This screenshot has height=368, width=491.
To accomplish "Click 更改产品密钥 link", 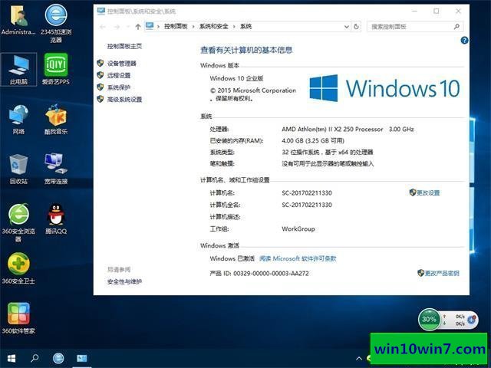I will coord(442,273).
